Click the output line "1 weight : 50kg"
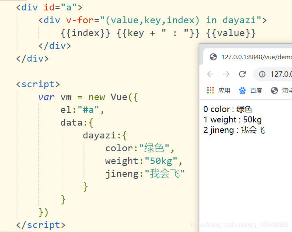This screenshot has width=292, height=232. pos(232,120)
